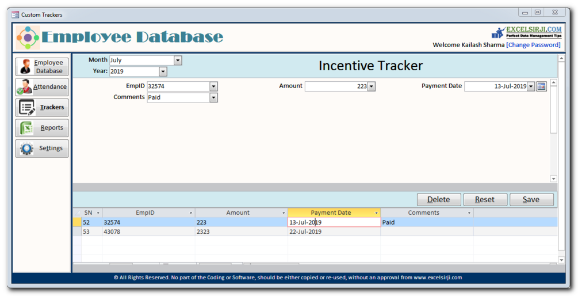Expand the Year dropdown arrow
The image size is (578, 296).
tap(163, 71)
